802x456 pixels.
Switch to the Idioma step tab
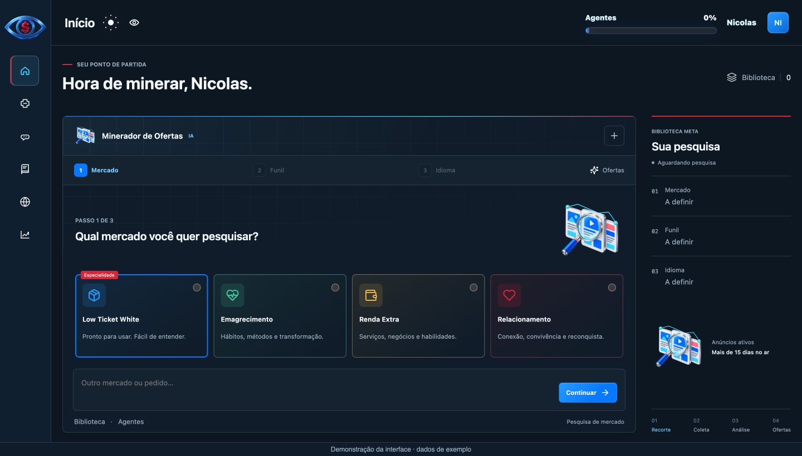click(x=437, y=170)
